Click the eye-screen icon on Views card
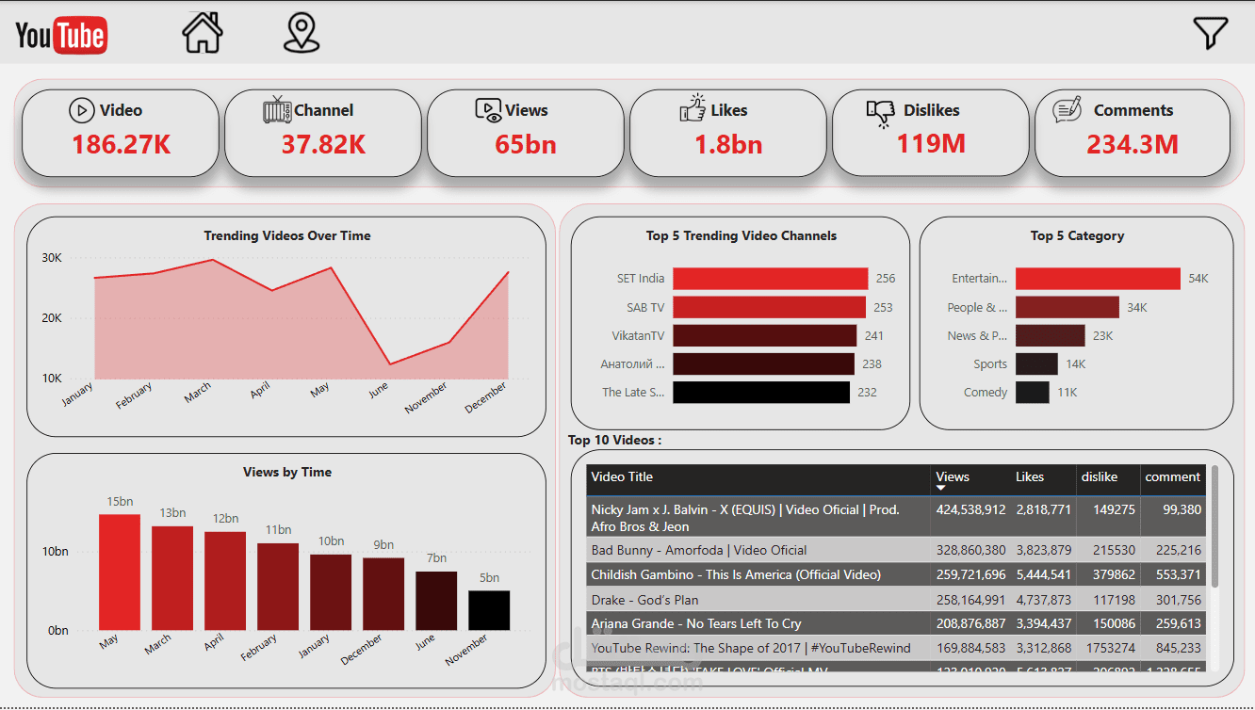1255x710 pixels. click(x=488, y=111)
